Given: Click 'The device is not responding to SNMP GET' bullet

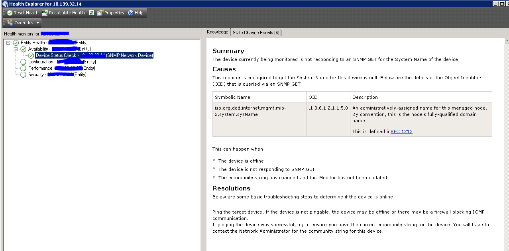Looking at the screenshot, I should pos(266,169).
